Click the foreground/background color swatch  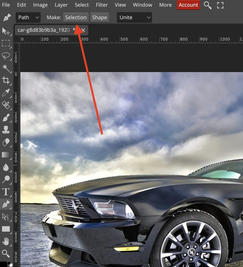point(6,264)
